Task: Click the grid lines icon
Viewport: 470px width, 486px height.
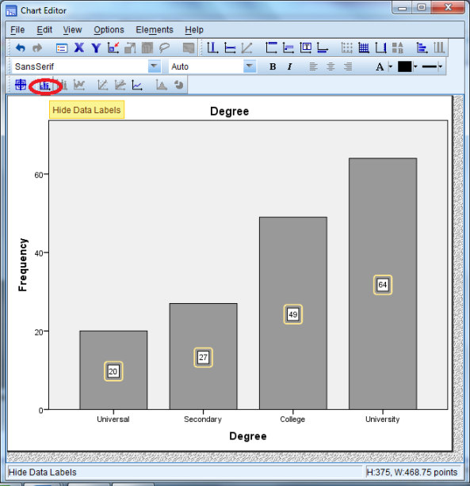Action: point(364,47)
